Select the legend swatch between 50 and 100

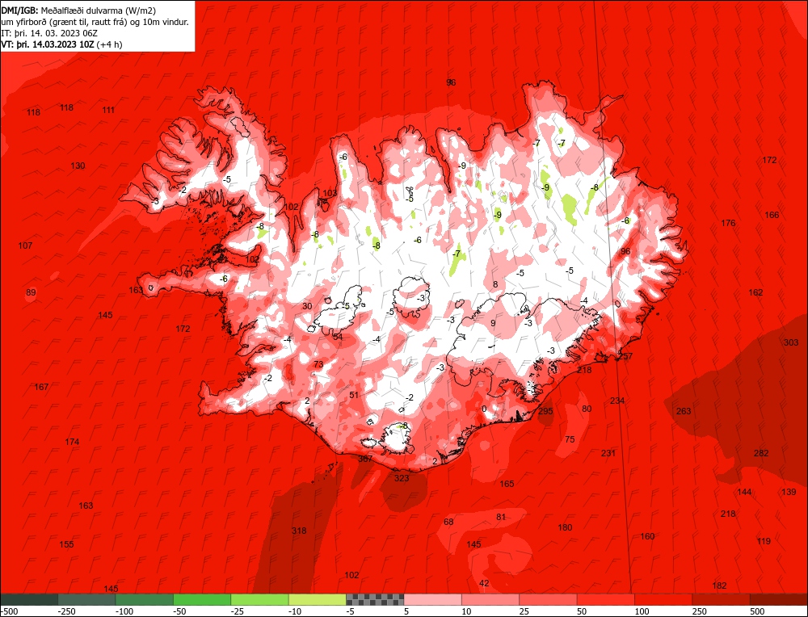click(x=606, y=599)
